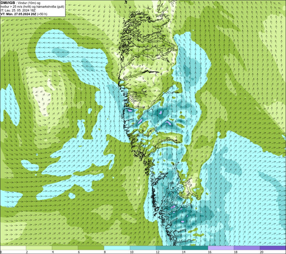Viewport: 286px width, 254px height.
Task: Click the 'hviður > 25 m/s (hvítt)' line
Action: click(x=16, y=7)
